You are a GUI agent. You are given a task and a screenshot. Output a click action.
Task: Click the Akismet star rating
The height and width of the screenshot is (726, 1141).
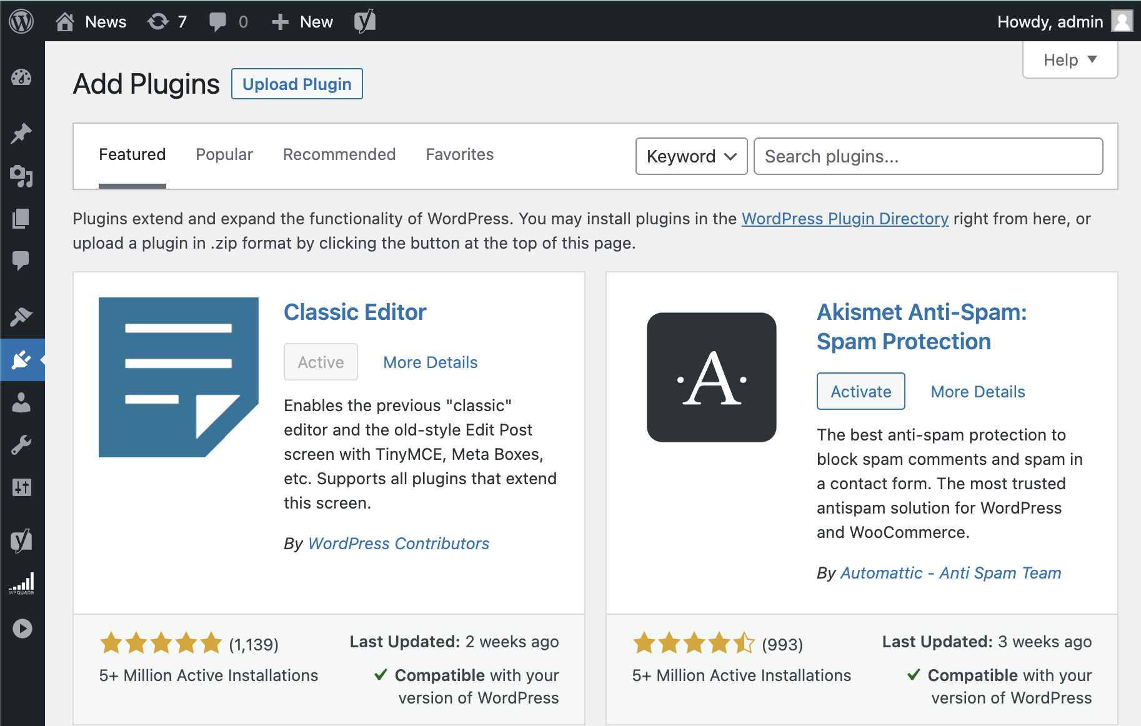(694, 642)
